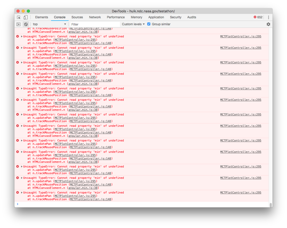Clear the console using the crossed-circle icon
287x228 pixels.
point(26,24)
